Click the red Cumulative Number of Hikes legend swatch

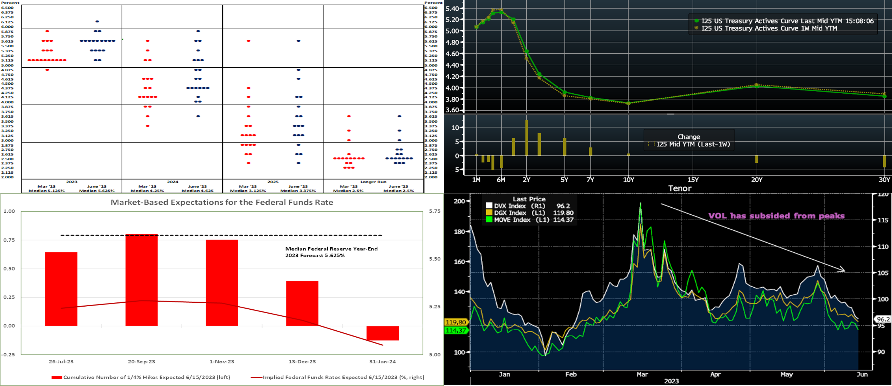click(x=57, y=377)
